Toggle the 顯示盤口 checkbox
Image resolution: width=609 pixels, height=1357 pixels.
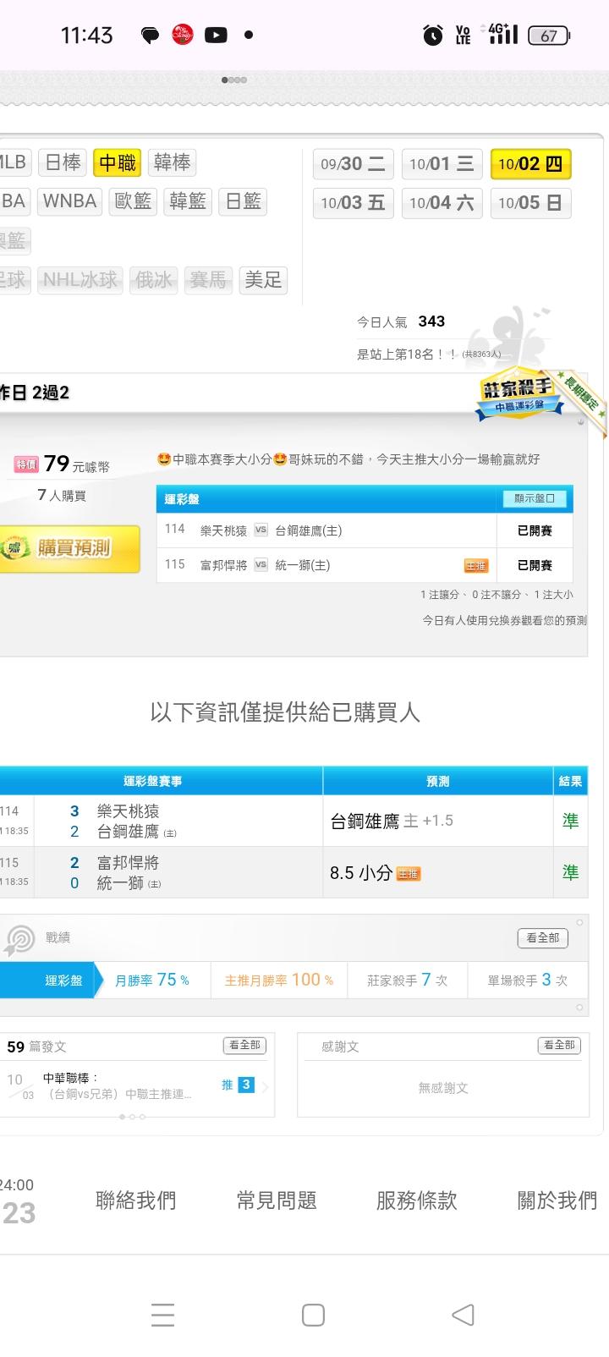(x=535, y=498)
